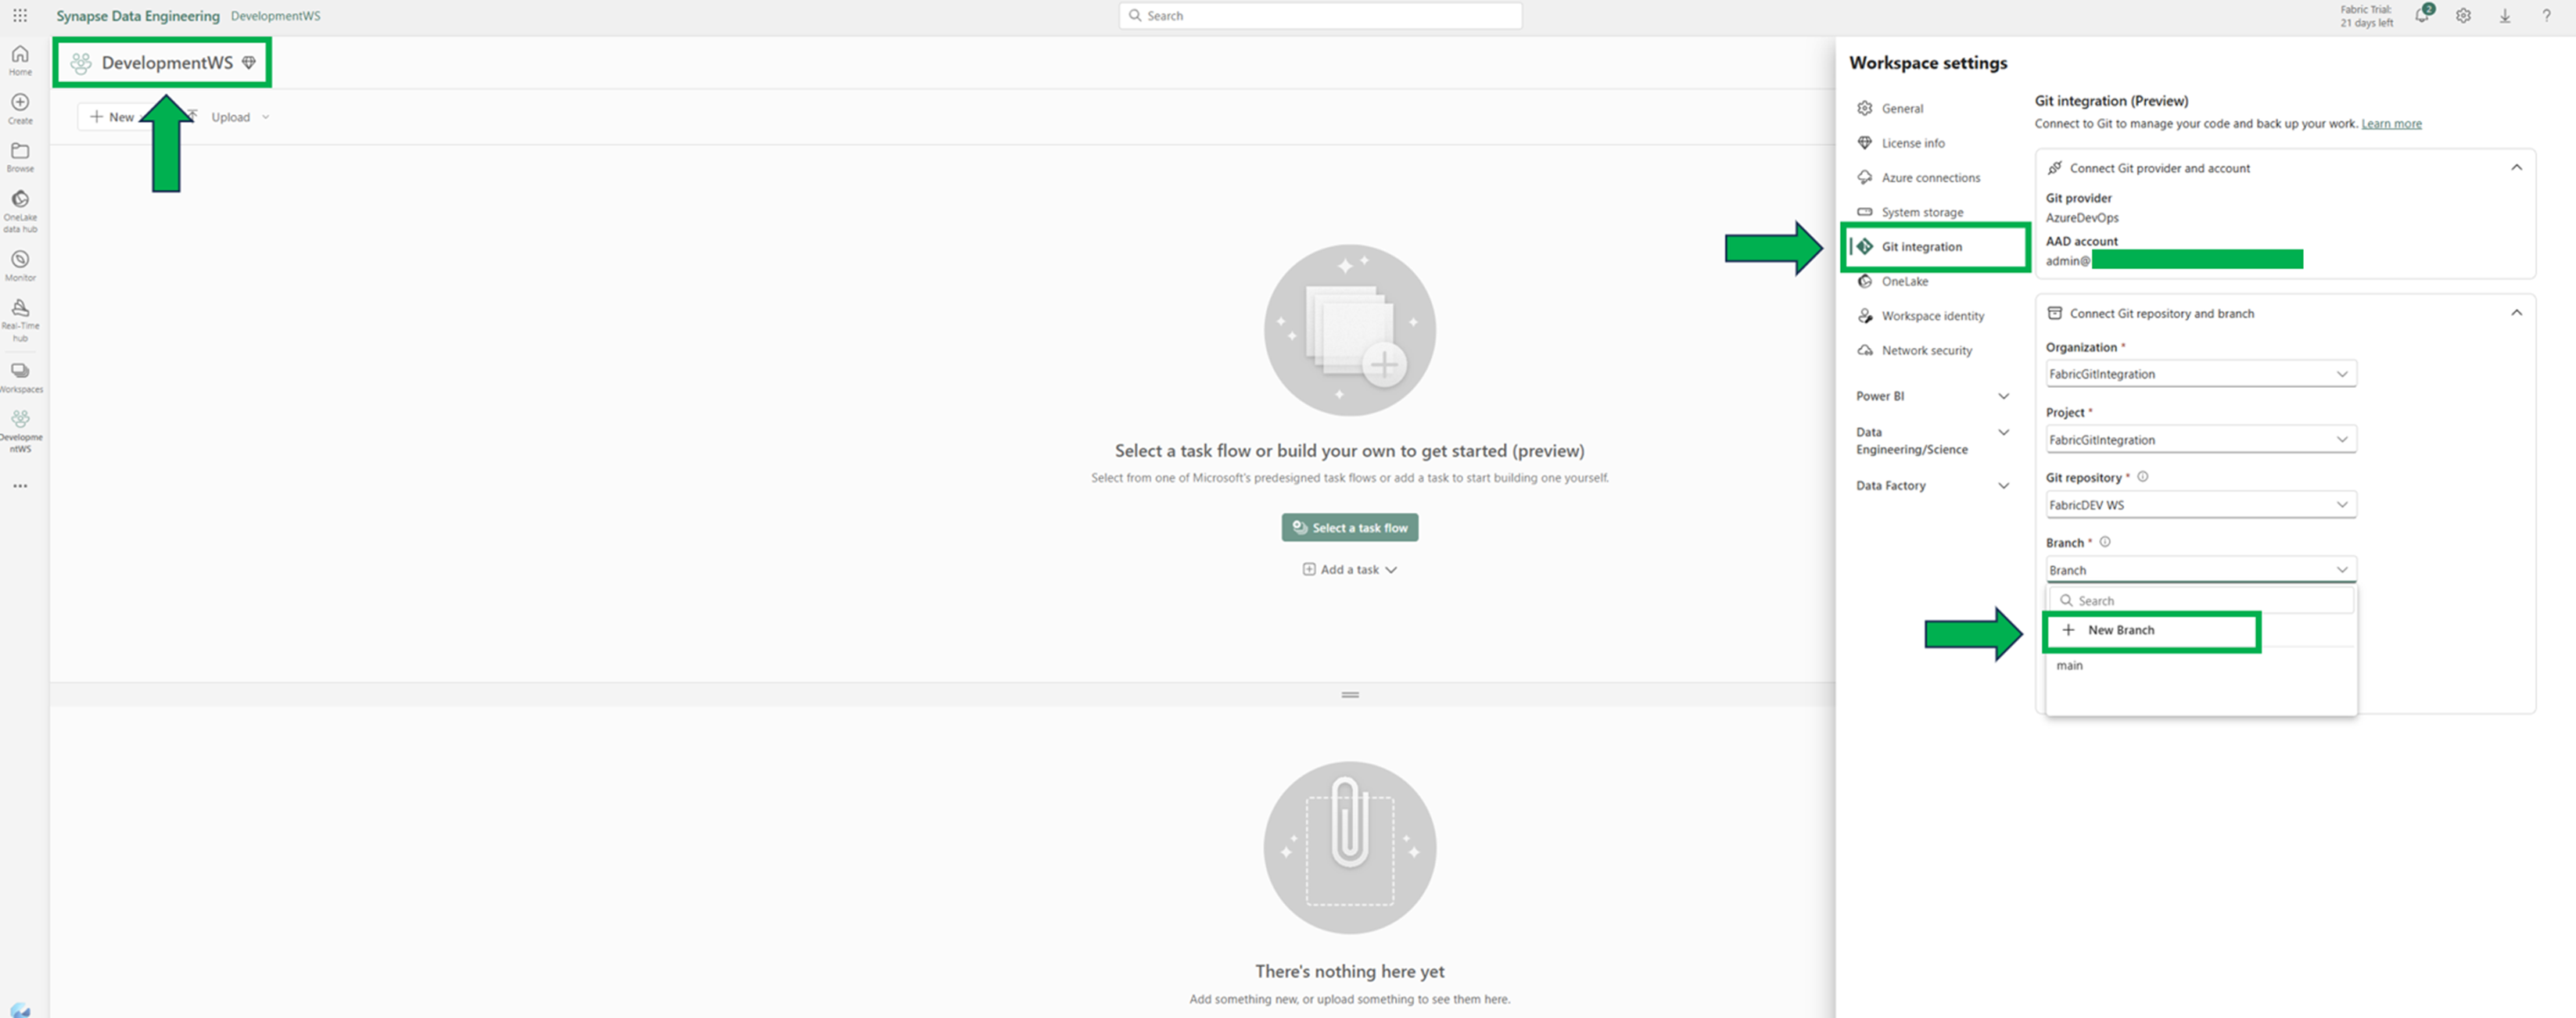The width and height of the screenshot is (2576, 1018).
Task: Open General workspace settings
Action: coord(1902,109)
